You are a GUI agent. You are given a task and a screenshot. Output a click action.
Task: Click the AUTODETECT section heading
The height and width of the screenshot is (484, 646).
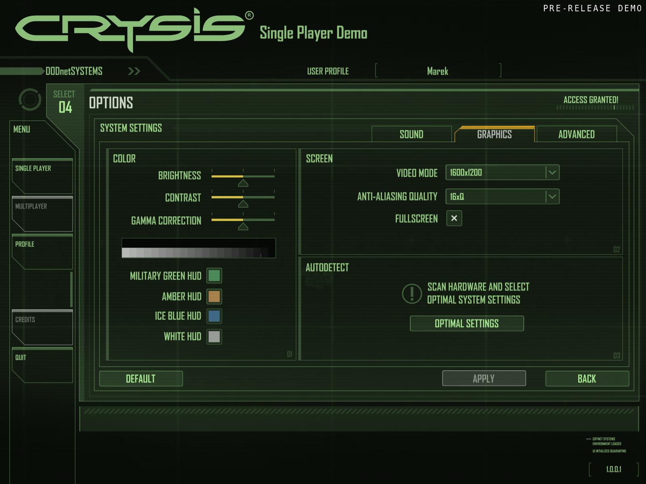point(327,267)
